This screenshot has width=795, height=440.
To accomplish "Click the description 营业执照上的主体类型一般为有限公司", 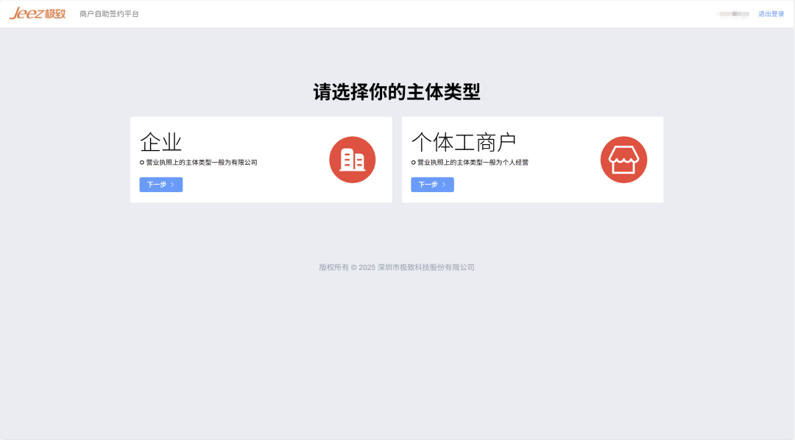I will click(200, 162).
